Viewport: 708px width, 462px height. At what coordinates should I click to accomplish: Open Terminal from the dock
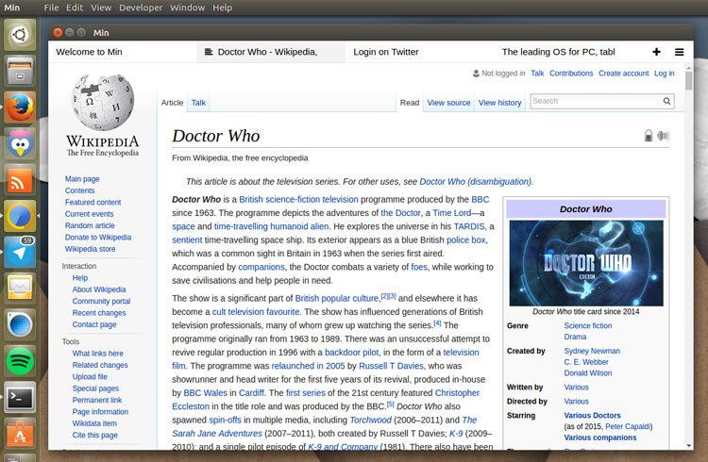tap(21, 397)
